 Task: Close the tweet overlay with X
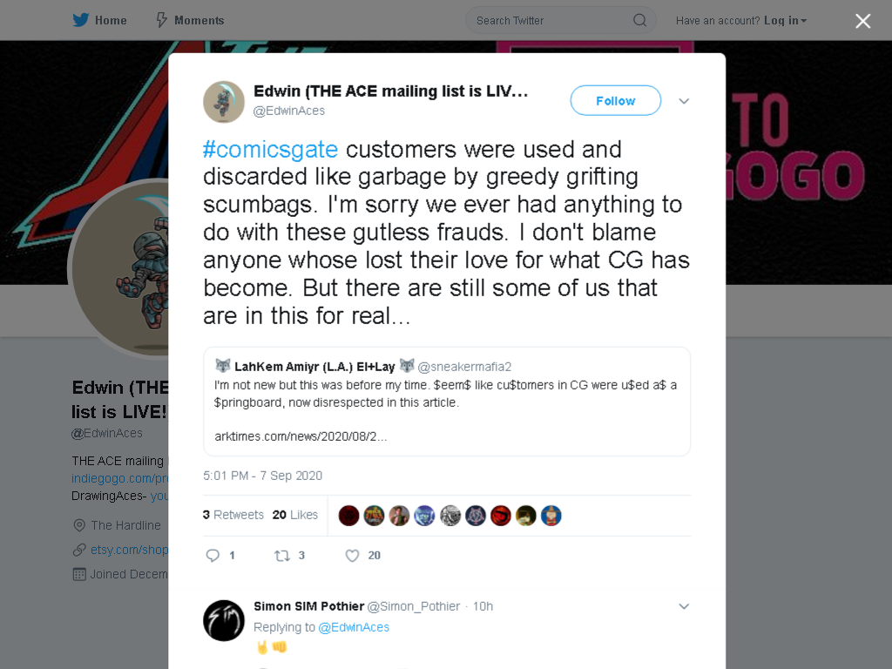[x=863, y=21]
